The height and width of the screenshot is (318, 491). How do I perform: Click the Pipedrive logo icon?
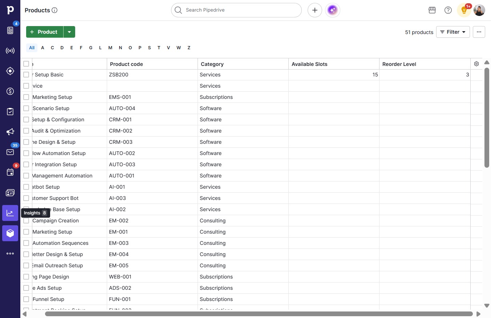point(10,10)
